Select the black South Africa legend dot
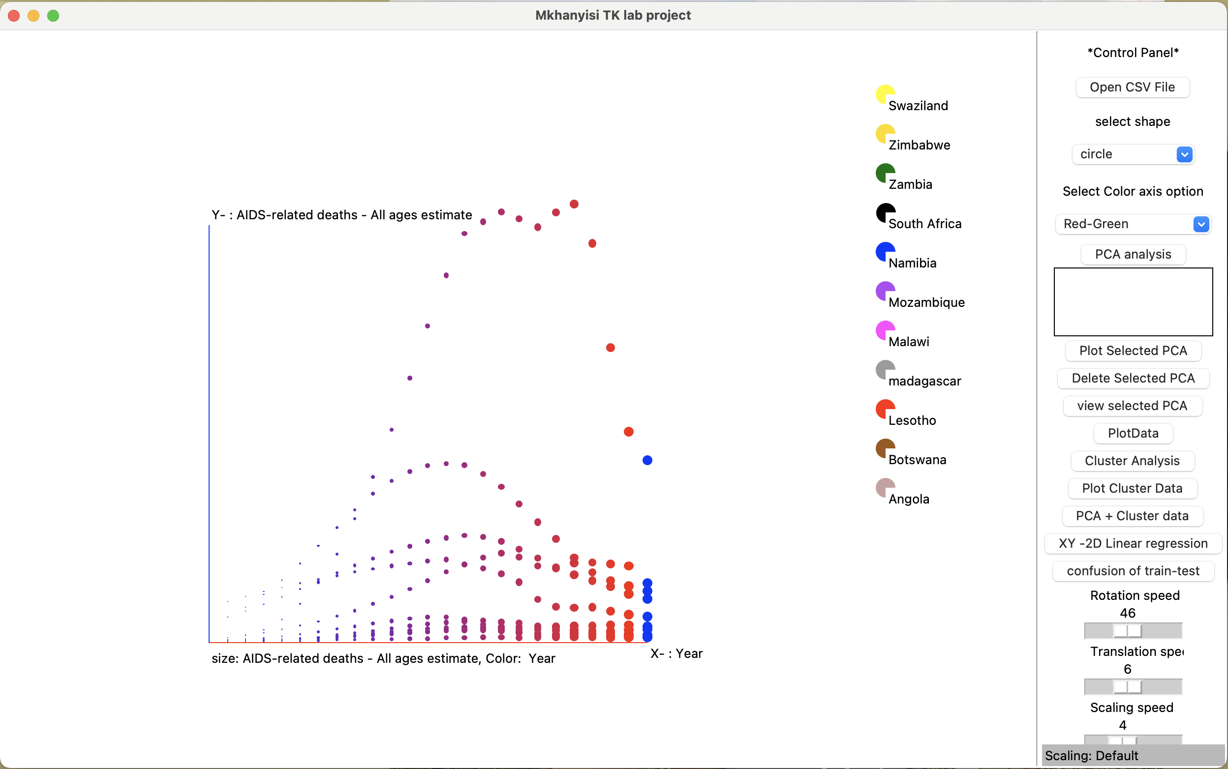This screenshot has height=769, width=1228. [x=885, y=212]
